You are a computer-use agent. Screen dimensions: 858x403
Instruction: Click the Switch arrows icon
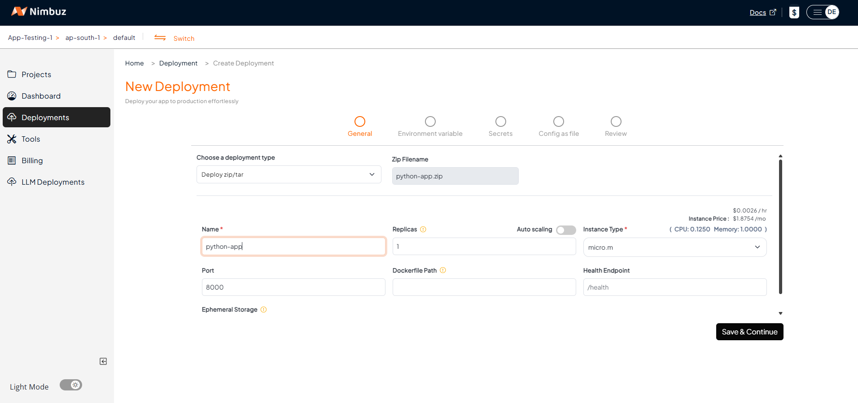point(160,38)
